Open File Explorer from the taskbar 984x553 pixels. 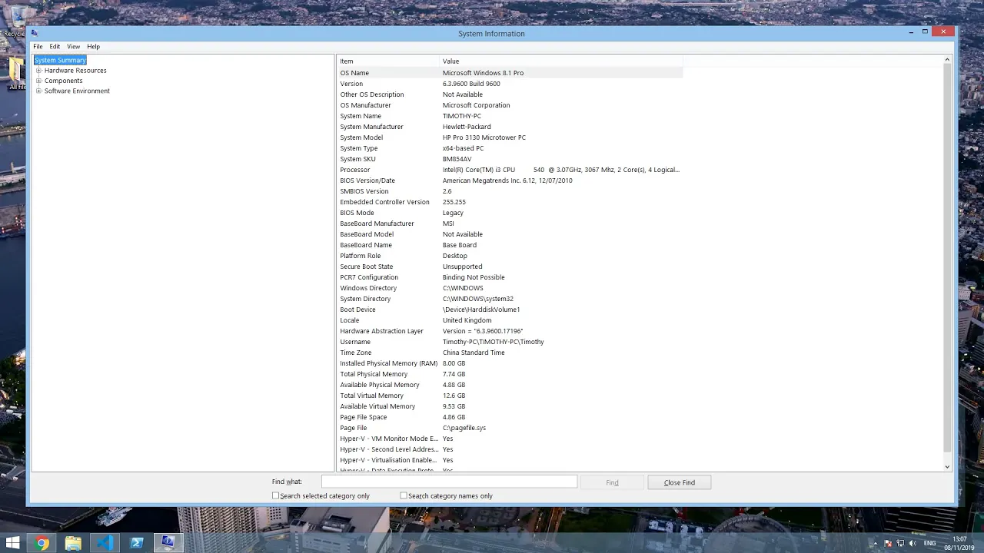click(73, 543)
